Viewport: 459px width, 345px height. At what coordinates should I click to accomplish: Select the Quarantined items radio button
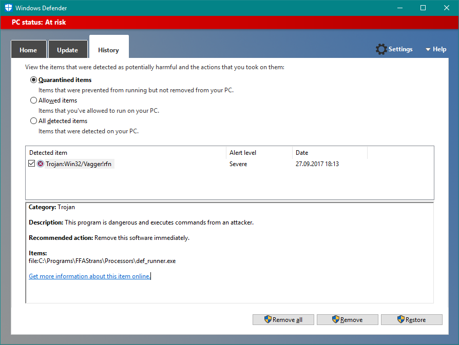(x=34, y=80)
